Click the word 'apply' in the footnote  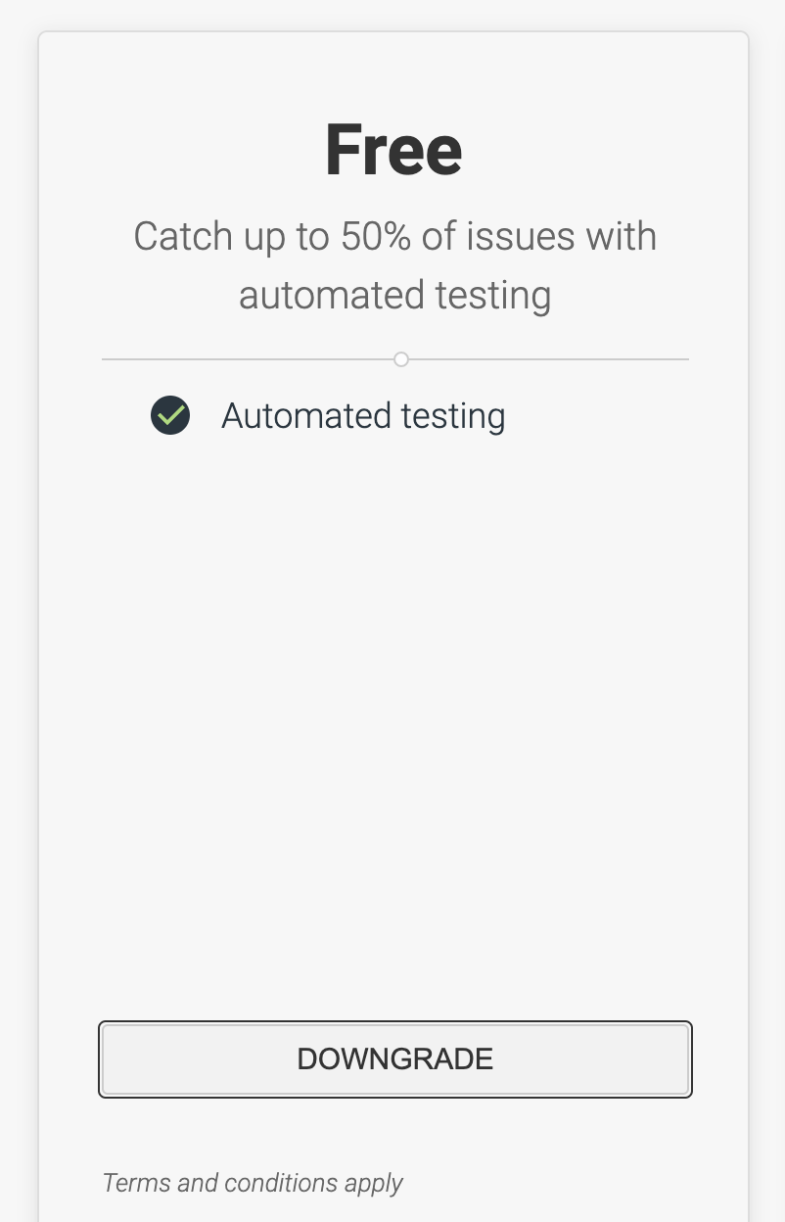click(374, 1183)
